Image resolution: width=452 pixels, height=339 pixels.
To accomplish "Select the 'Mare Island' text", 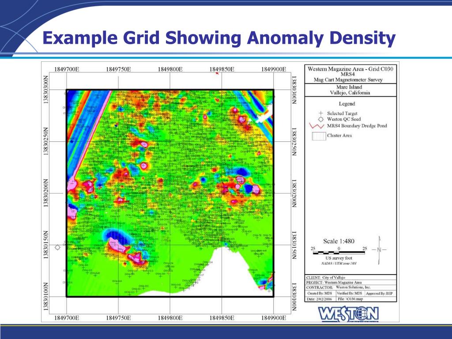I will (349, 87).
